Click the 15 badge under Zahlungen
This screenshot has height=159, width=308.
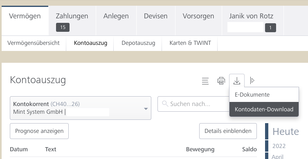pos(63,27)
